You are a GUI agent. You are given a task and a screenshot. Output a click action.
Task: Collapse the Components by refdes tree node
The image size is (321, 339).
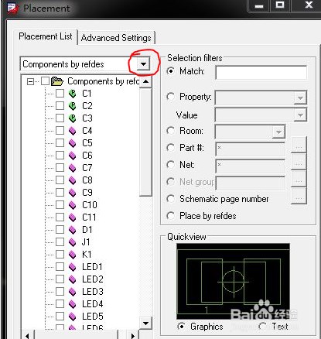click(30, 82)
